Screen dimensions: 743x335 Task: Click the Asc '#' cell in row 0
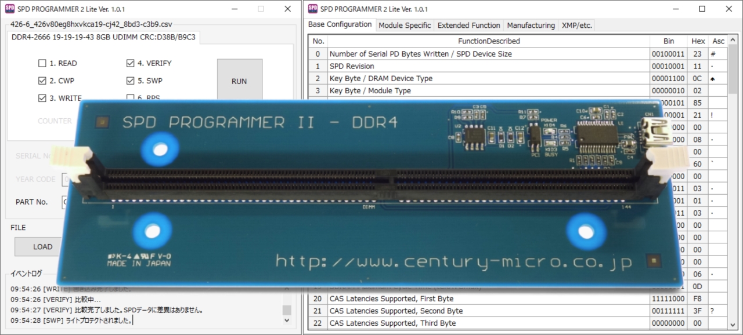click(718, 54)
